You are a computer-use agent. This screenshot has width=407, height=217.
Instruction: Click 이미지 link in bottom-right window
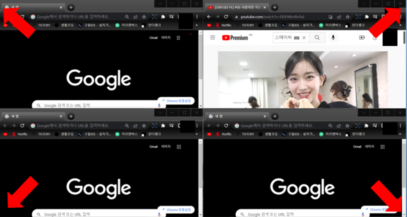point(370,147)
